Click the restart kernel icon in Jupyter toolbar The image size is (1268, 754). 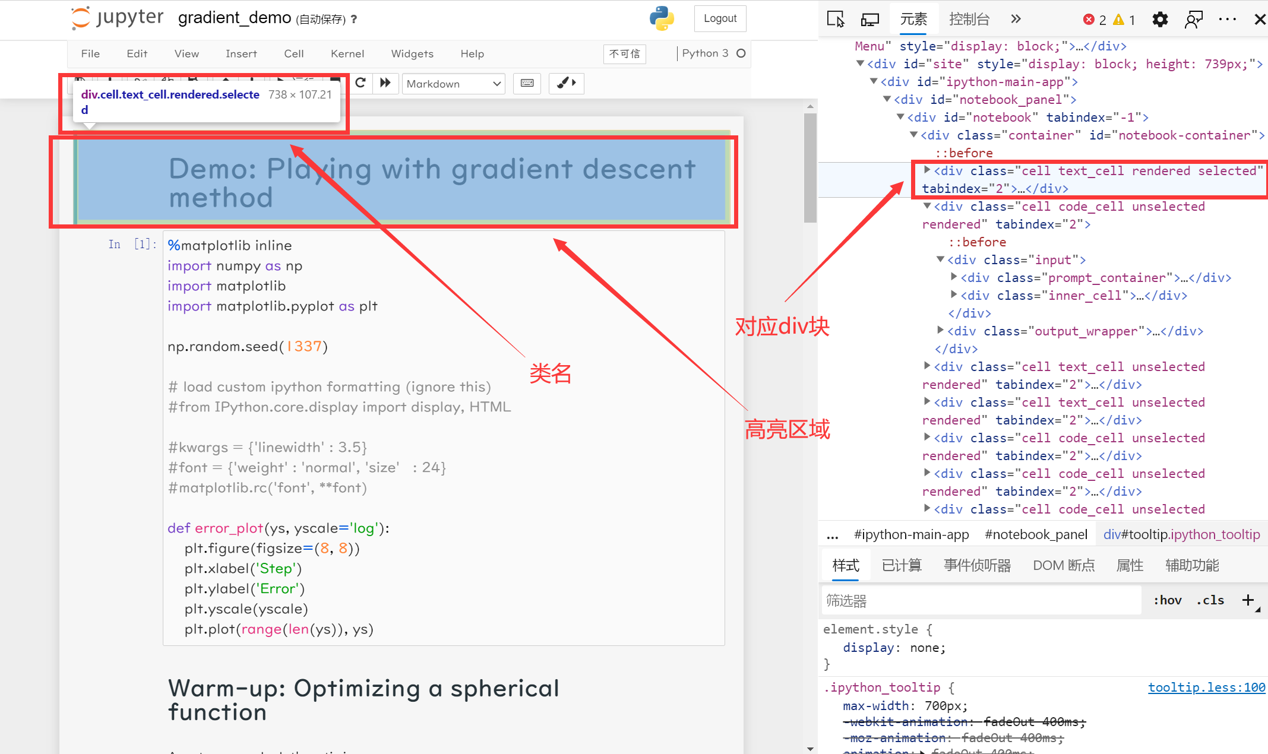point(361,83)
